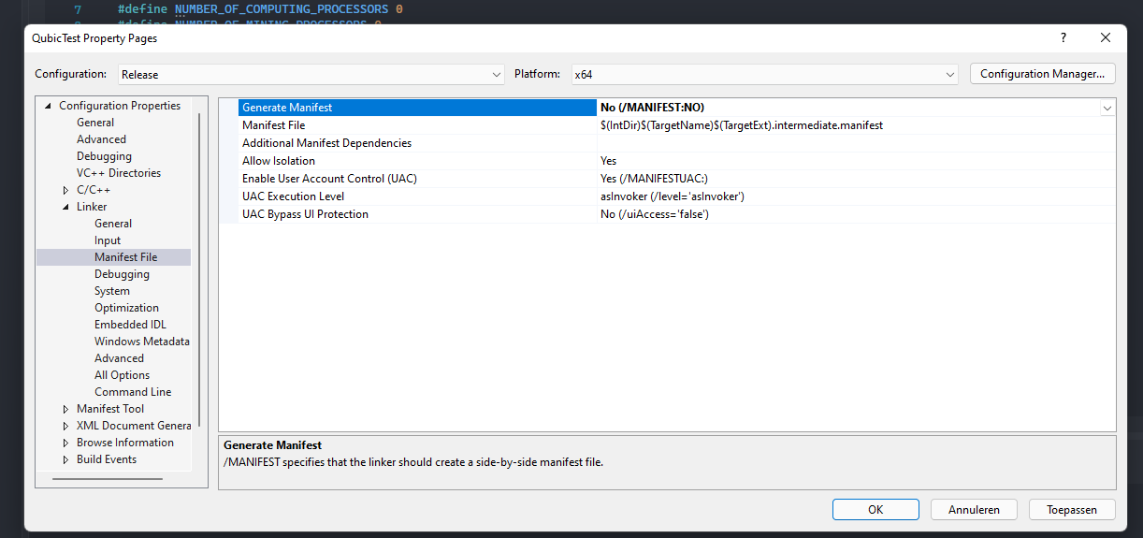Open the Configuration dropdown showing Release
Screen dimensions: 1143x538
pyautogui.click(x=311, y=74)
